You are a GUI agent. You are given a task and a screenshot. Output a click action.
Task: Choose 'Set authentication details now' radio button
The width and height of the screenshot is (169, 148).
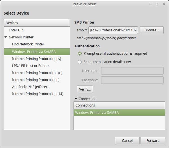tap(80, 62)
